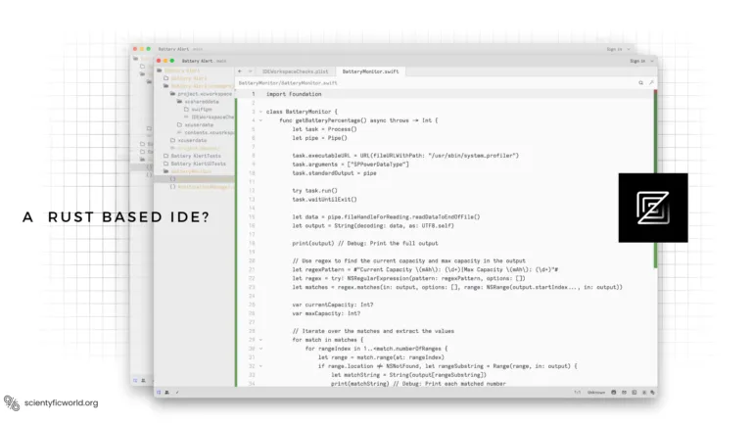Click the Battery Alert project title, front window
This screenshot has height=423, width=752.
(x=197, y=61)
